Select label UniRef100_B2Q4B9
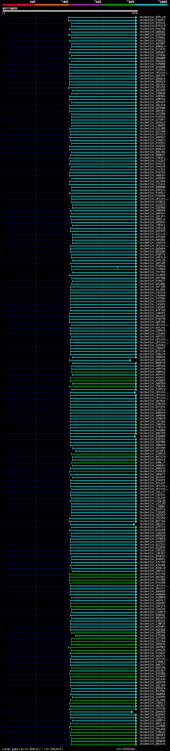 click(152, 436)
